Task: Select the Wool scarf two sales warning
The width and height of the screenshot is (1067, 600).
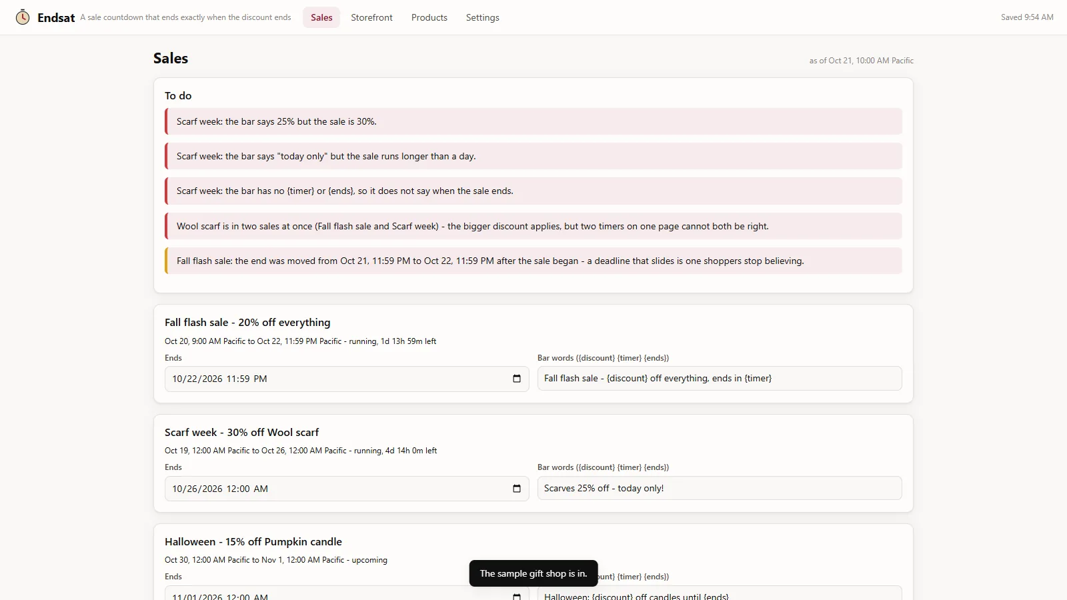Action: (533, 226)
